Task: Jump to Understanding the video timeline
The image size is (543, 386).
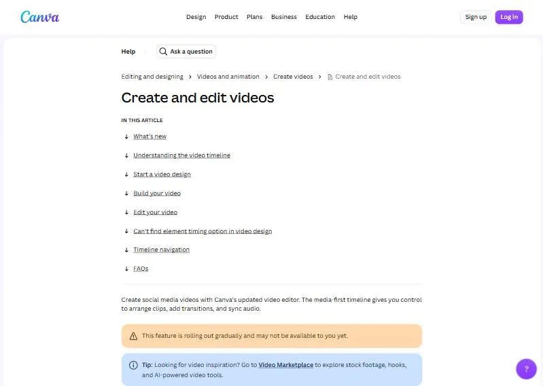Action: 182,155
